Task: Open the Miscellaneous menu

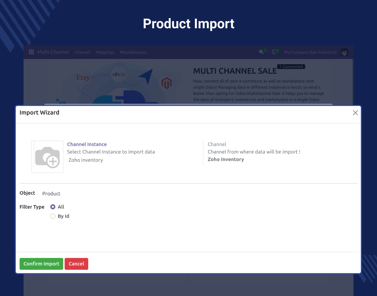Action: (x=133, y=52)
